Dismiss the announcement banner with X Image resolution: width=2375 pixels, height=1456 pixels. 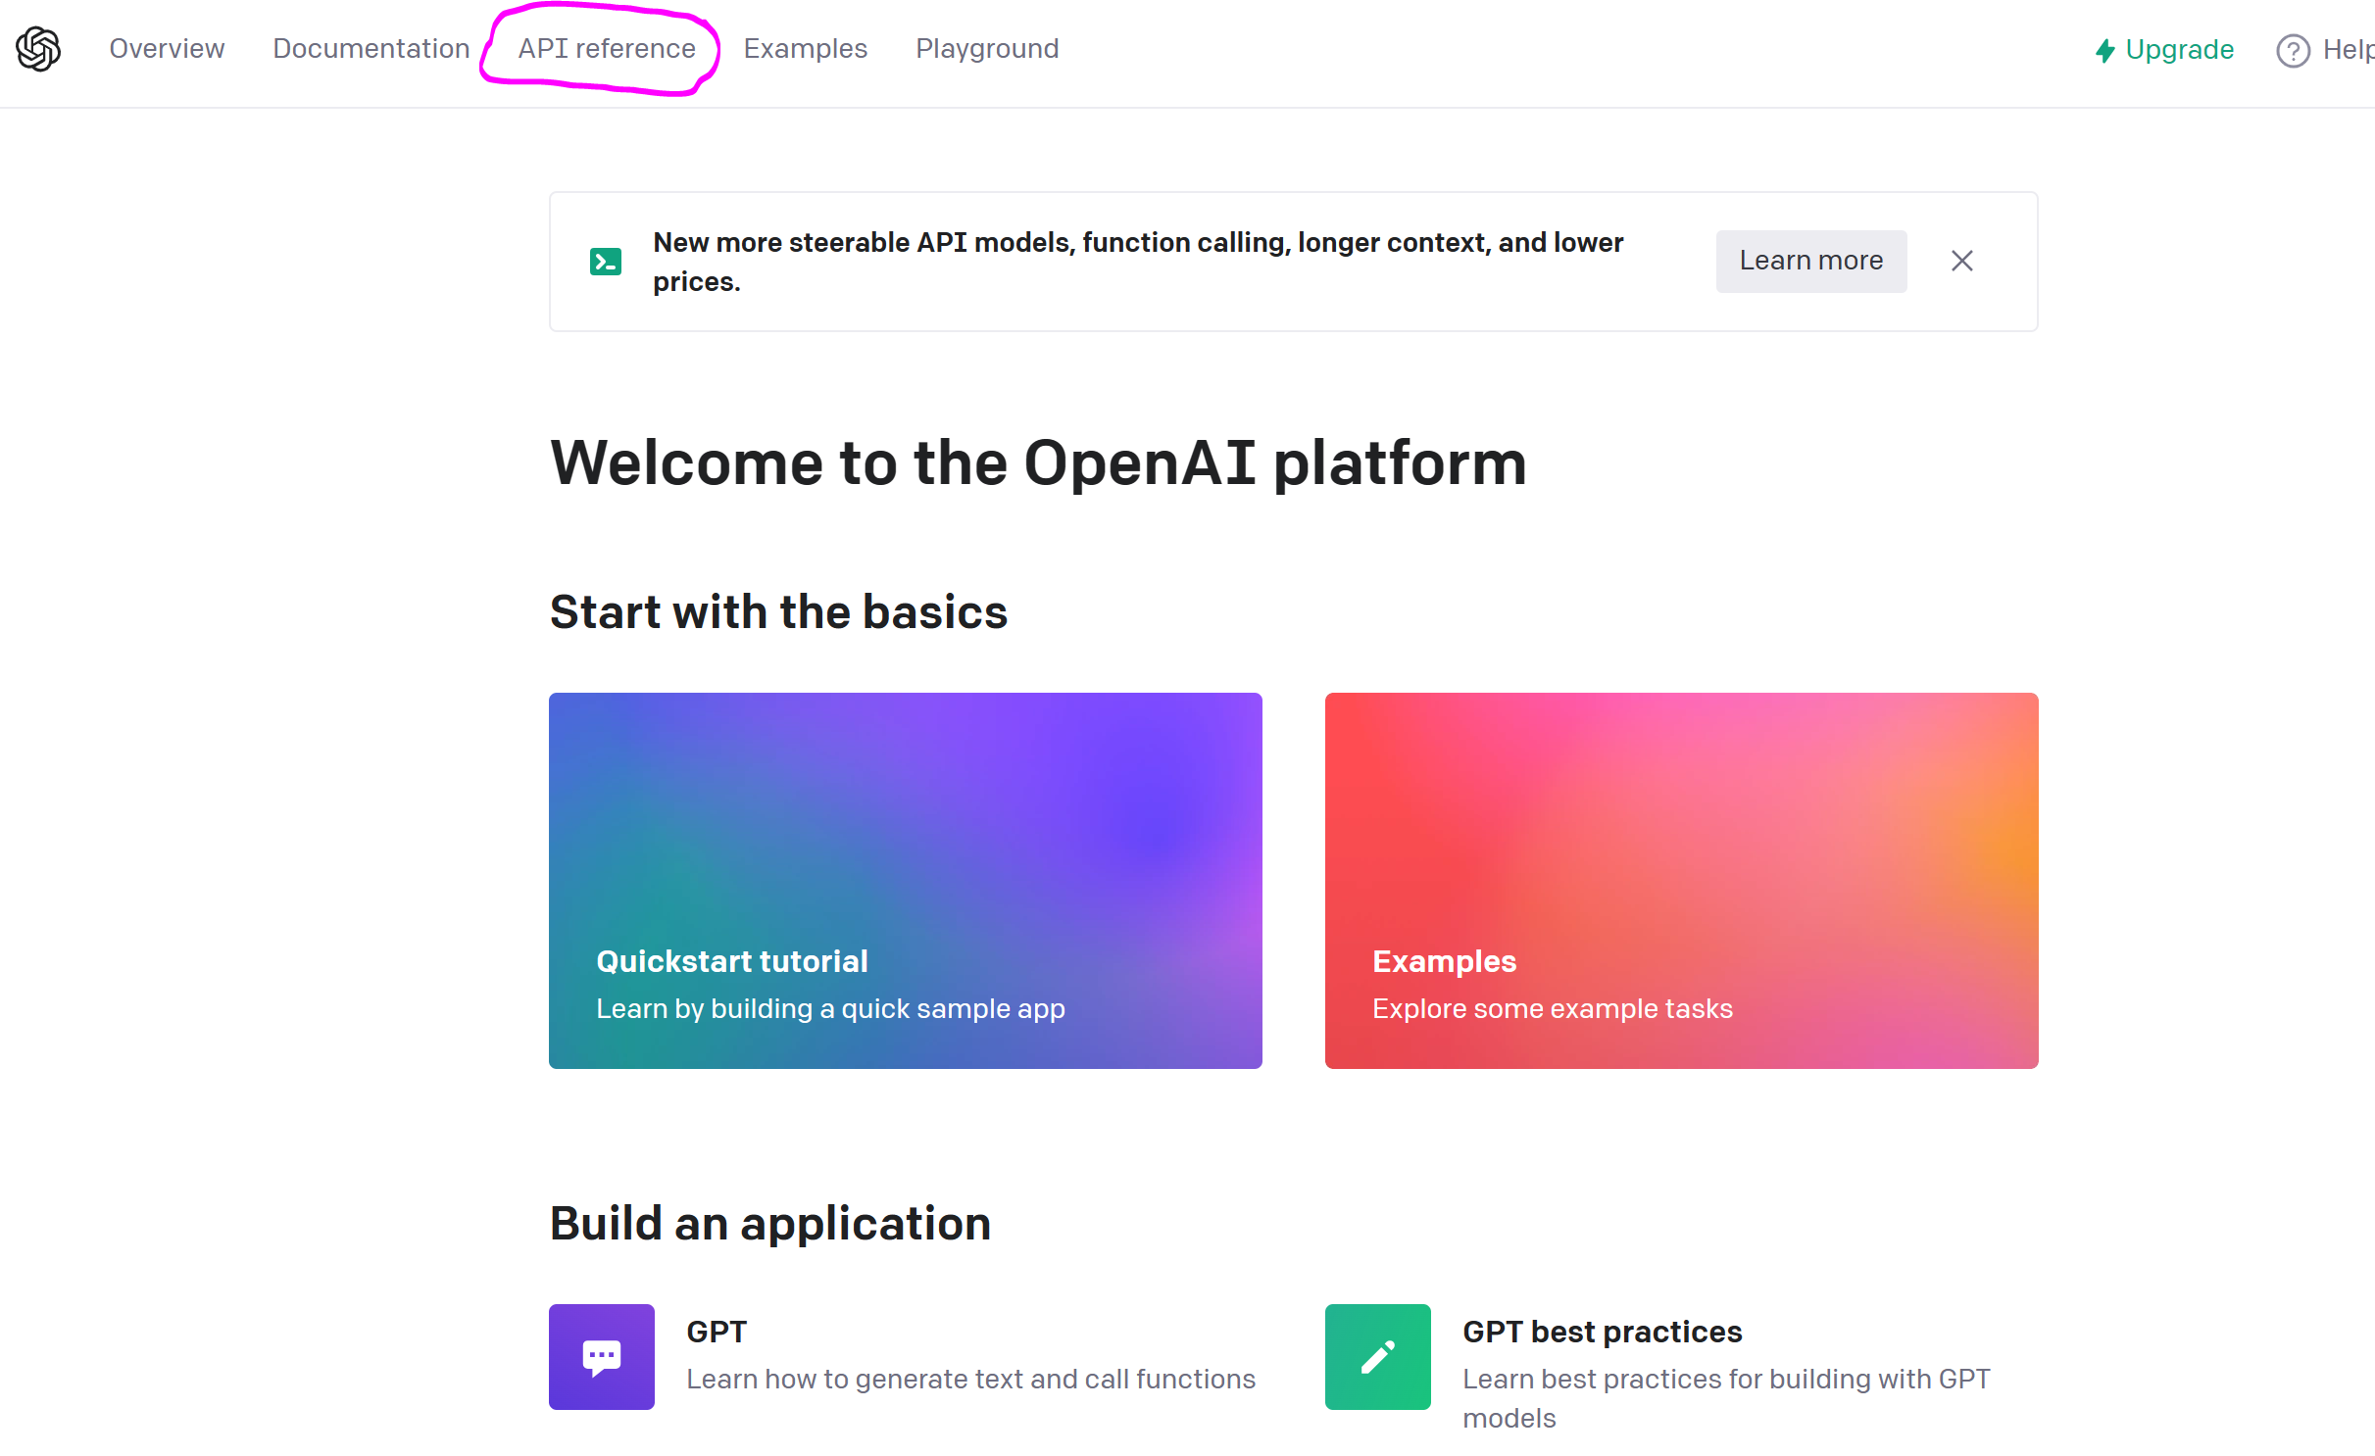click(x=1961, y=261)
